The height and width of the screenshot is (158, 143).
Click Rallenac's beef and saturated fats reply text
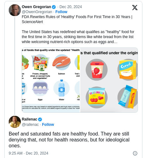pos(69,140)
